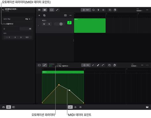
Task: Select the green MIDI region in the tracks area
Action: tap(90, 26)
